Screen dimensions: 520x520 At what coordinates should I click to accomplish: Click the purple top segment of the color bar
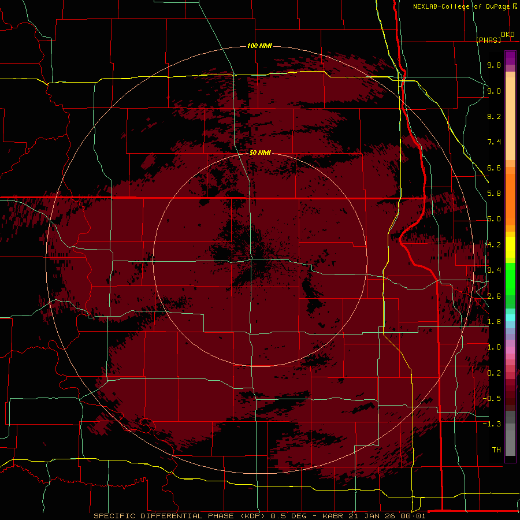click(510, 58)
